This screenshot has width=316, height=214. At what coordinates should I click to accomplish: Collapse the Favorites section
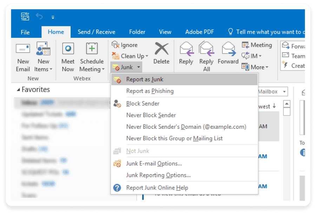pos(18,89)
